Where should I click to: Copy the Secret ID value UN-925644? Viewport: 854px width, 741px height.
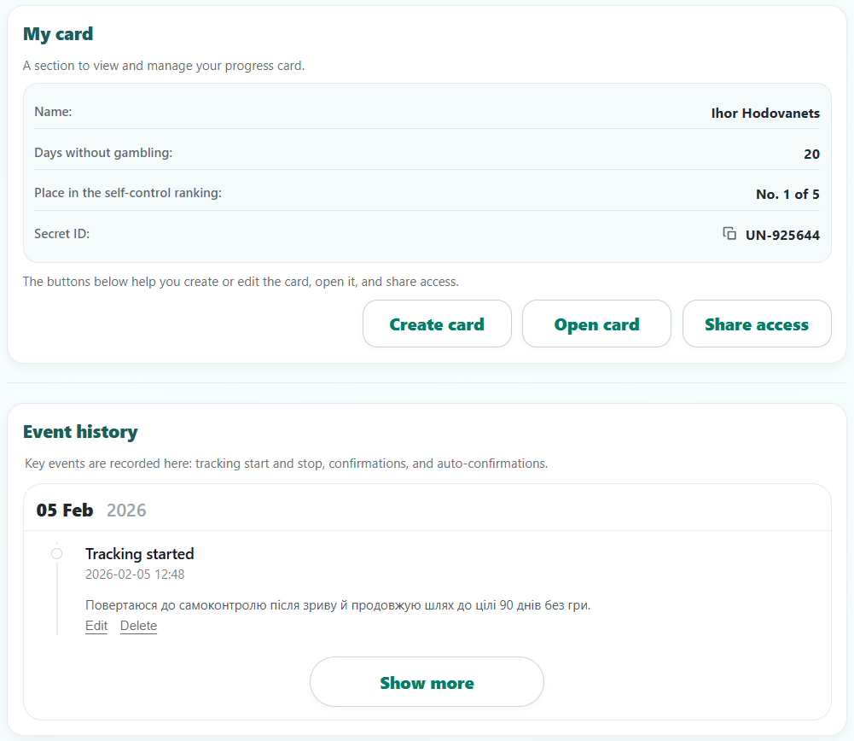click(x=781, y=235)
